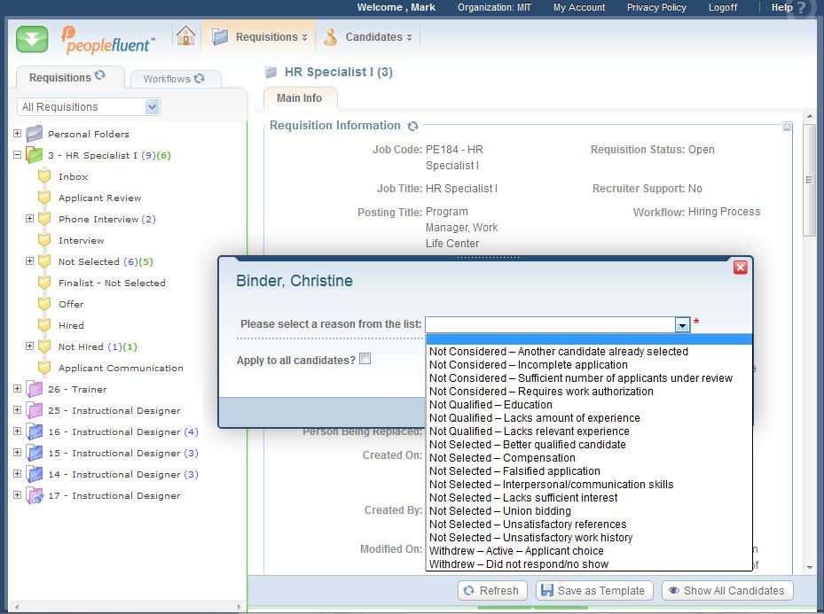Open the Candidates menu
824x614 pixels.
[x=367, y=37]
